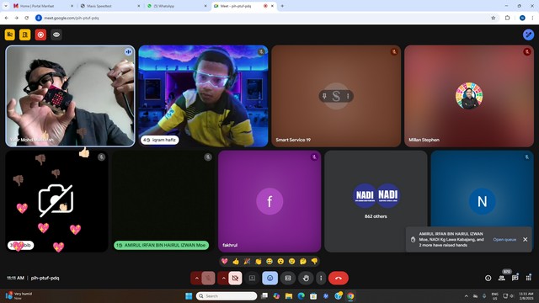
Task: Send a heart emoji reaction
Action: click(x=225, y=262)
